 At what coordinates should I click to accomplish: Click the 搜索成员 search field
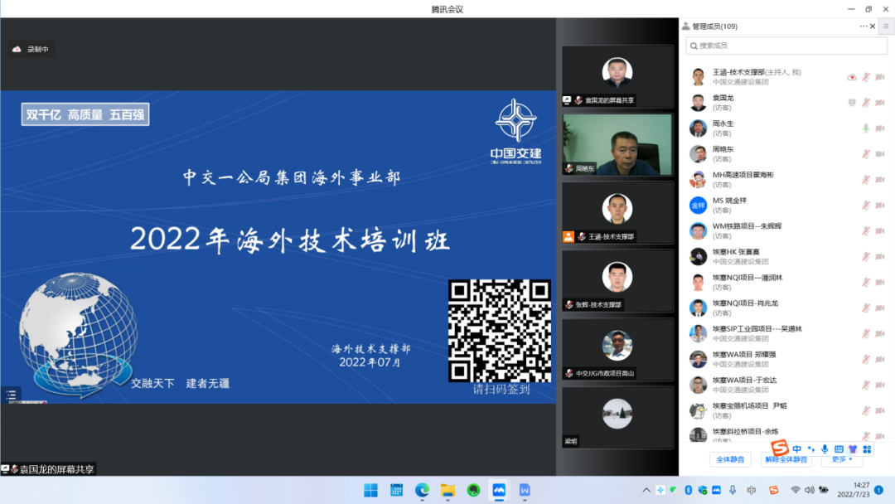pyautogui.click(x=786, y=46)
